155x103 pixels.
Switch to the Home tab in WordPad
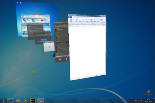click(73, 17)
